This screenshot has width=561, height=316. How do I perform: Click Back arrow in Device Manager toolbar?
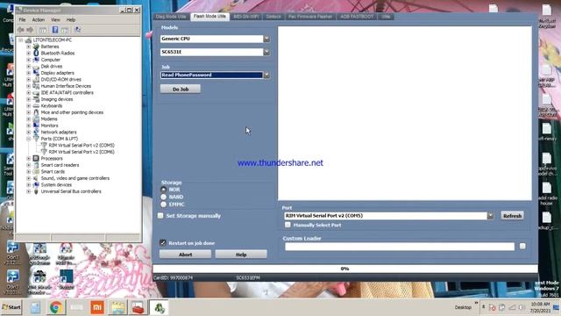[x=21, y=30]
